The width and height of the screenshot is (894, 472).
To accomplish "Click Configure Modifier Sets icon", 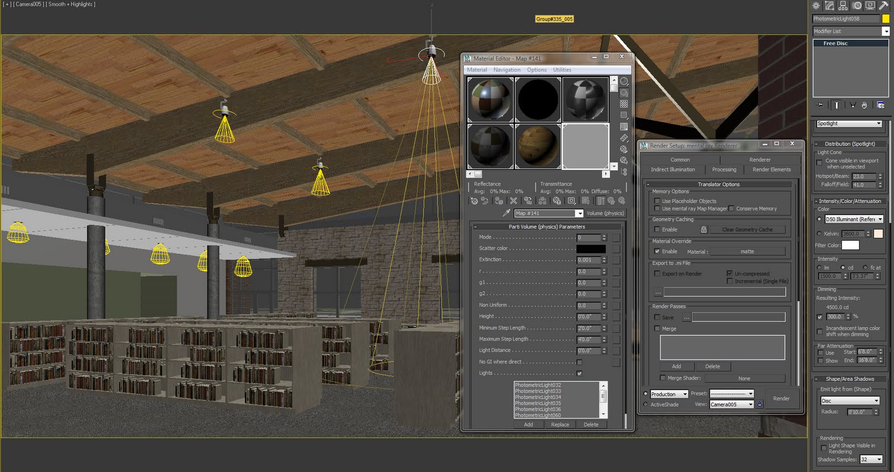I will [881, 105].
